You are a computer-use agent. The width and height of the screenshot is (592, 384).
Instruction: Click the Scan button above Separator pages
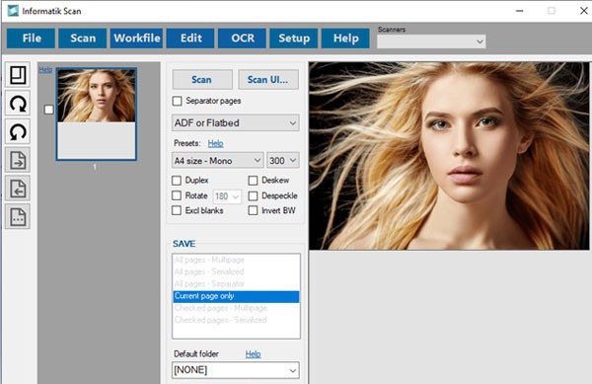coord(202,79)
